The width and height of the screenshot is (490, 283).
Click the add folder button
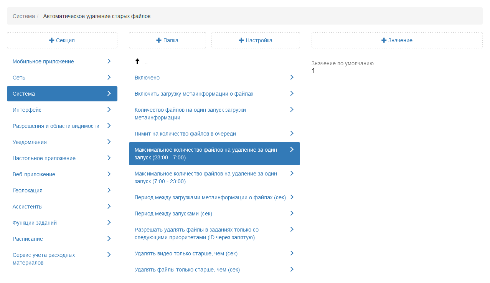tap(167, 40)
